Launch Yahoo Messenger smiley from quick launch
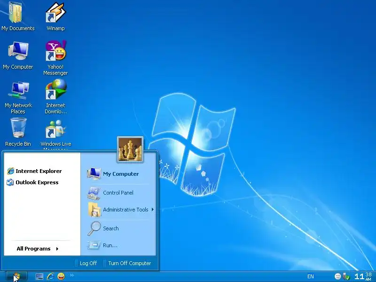The image size is (376, 282). coord(62,276)
